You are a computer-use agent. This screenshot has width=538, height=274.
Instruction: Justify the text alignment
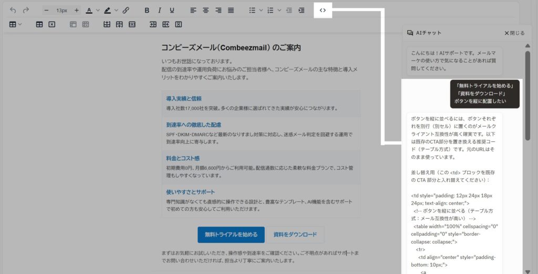(231, 10)
